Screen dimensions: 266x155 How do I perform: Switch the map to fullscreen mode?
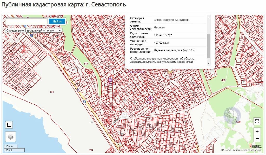(x=257, y=121)
